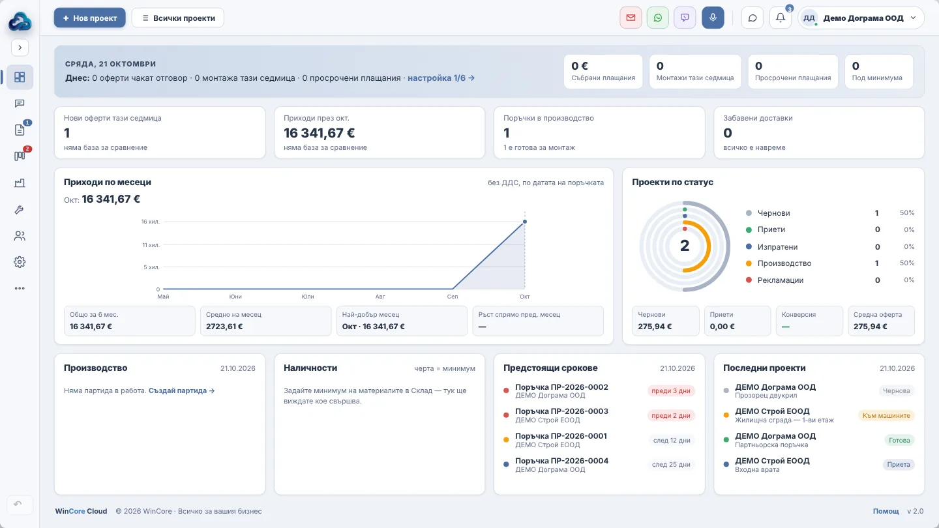This screenshot has height=528, width=939.
Task: Select the Чернови legend entry
Action: pos(830,213)
